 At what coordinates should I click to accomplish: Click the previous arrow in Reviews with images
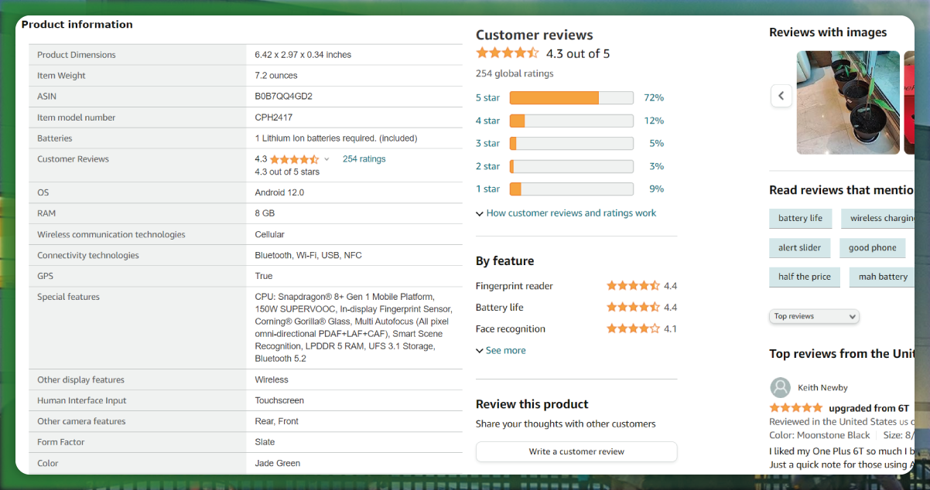click(781, 96)
